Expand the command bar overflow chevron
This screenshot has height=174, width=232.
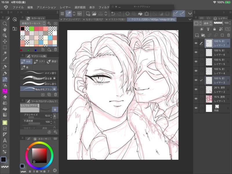click(190, 14)
